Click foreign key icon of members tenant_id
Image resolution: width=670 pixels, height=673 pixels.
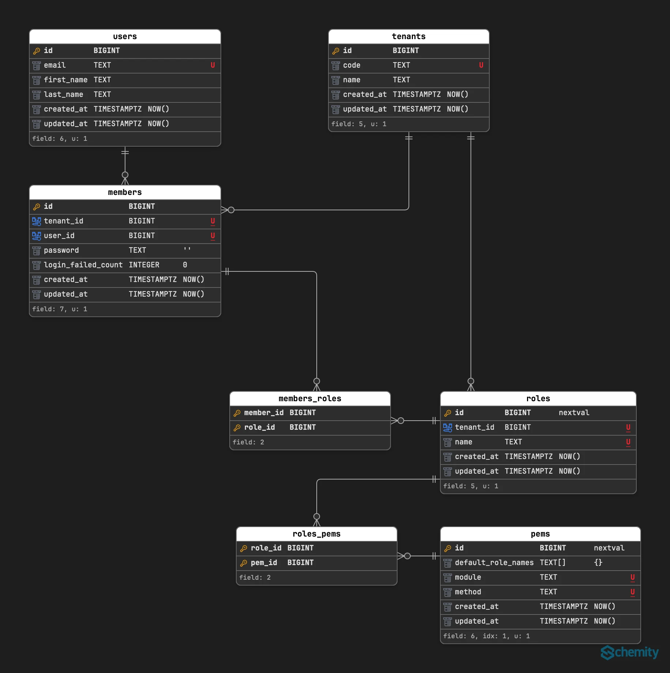click(x=37, y=221)
